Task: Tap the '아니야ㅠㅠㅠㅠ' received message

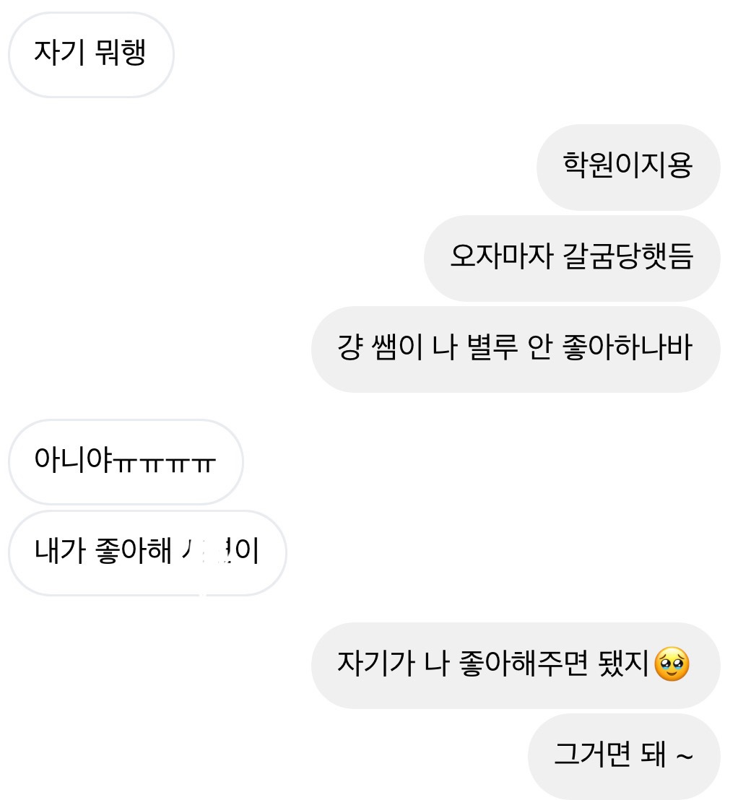Action: pos(126,462)
